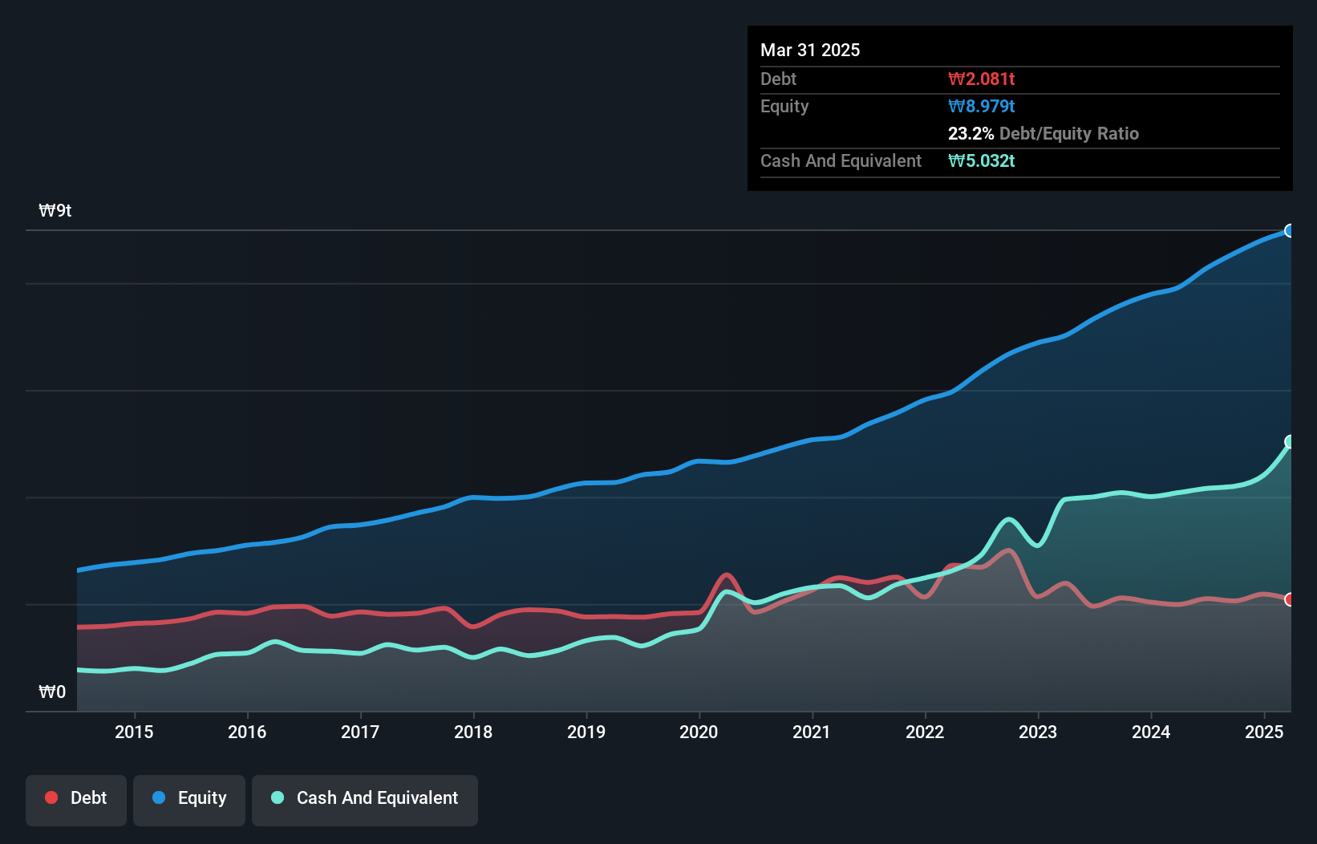
Task: Click the Mar 31 2025 tooltip date
Action: point(810,51)
